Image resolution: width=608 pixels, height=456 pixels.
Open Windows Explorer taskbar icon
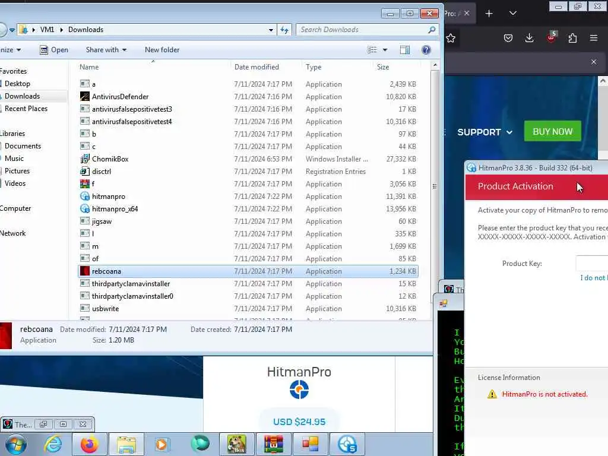click(126, 444)
